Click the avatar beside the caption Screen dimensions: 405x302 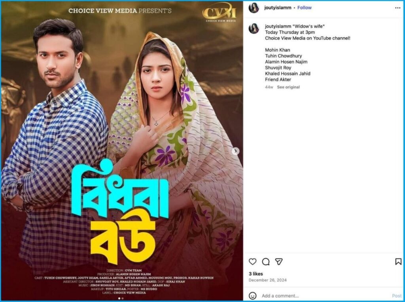[x=254, y=28]
